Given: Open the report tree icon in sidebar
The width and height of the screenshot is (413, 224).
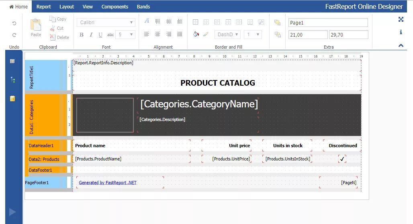Looking at the screenshot, I should click(x=12, y=80).
